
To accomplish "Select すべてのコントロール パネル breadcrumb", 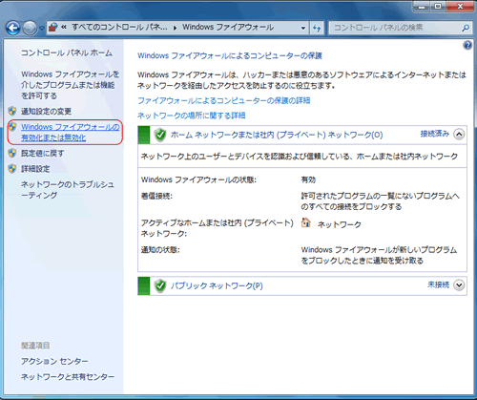I will (119, 28).
